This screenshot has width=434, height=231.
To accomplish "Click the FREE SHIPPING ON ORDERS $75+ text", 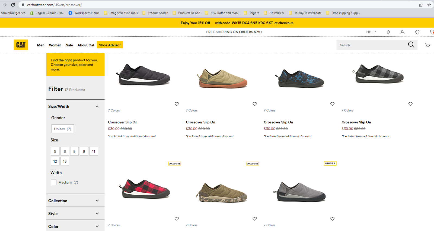I will [x=234, y=32].
